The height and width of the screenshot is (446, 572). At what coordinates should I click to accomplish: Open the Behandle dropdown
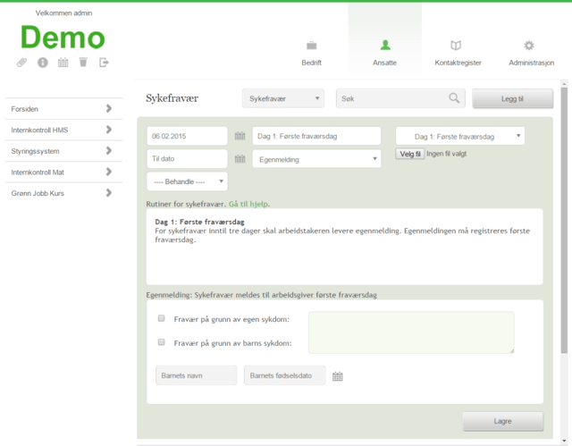[x=187, y=181]
